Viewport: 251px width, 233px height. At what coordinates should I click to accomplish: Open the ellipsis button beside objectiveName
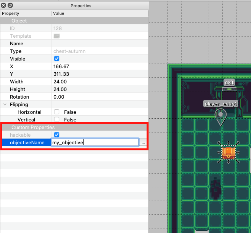(143, 142)
